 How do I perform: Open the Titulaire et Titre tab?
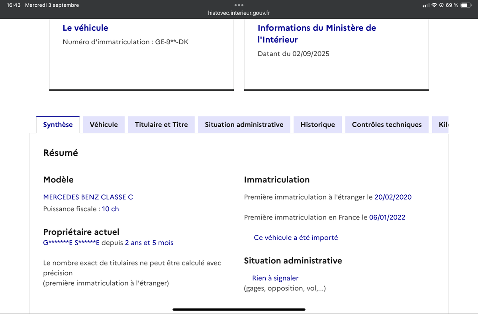click(x=161, y=124)
